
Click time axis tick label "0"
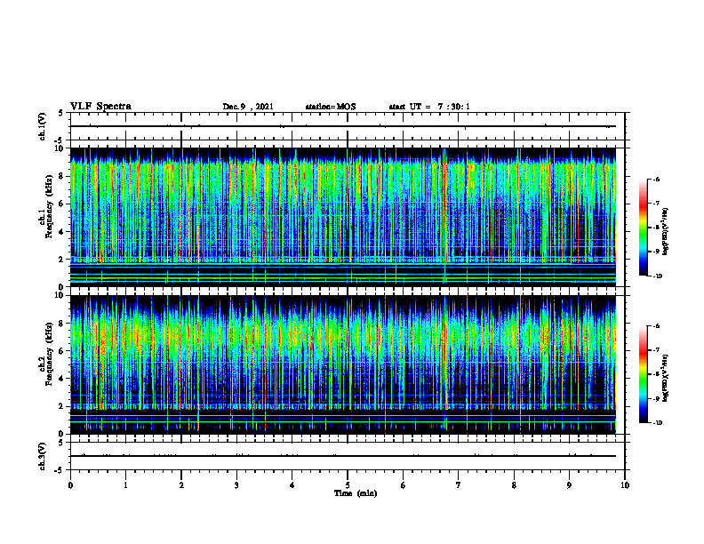click(x=70, y=485)
